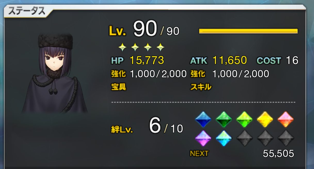Click the blue bond crystal
Image resolution: width=314 pixels, height=169 pixels.
pyautogui.click(x=203, y=119)
